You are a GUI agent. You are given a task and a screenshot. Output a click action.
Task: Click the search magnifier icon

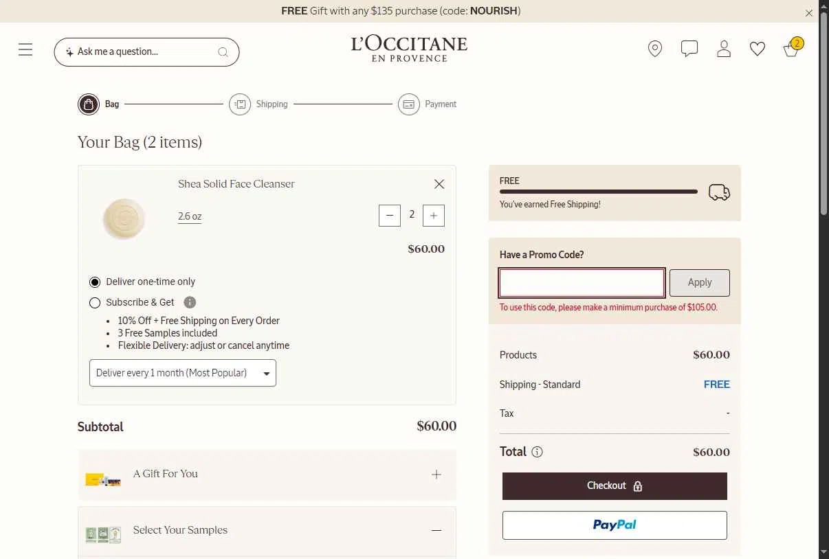tap(223, 52)
